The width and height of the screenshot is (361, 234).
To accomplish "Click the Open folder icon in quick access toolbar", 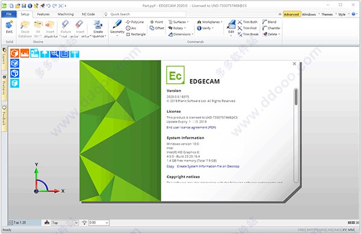I will (17, 5).
